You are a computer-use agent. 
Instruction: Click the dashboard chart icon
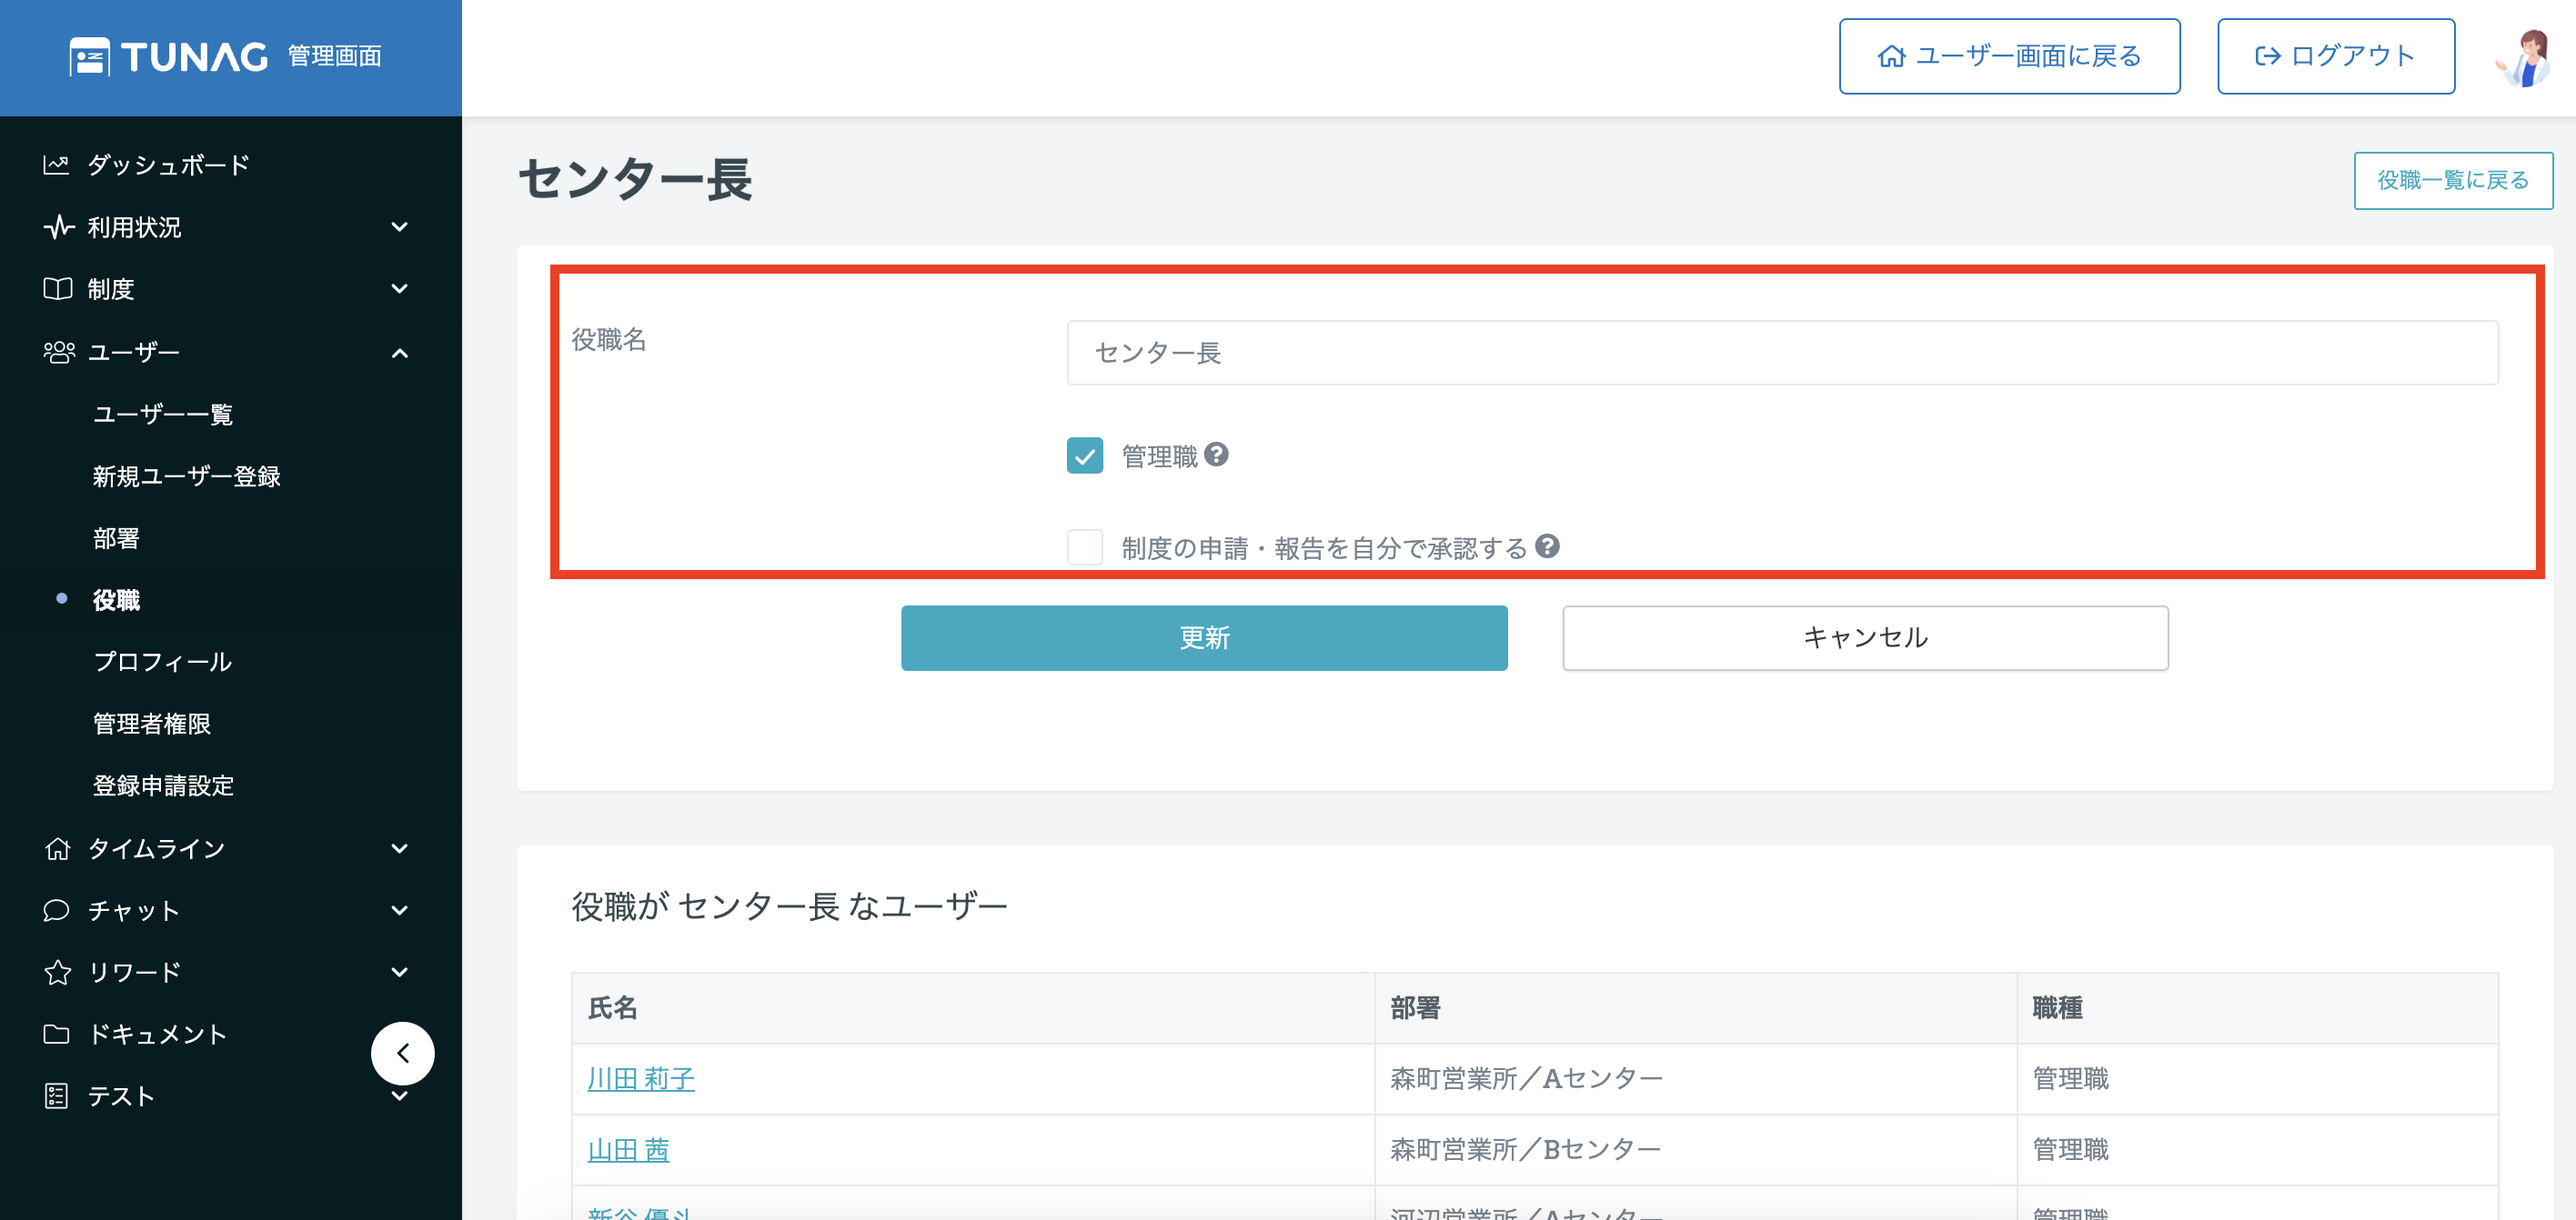56,165
